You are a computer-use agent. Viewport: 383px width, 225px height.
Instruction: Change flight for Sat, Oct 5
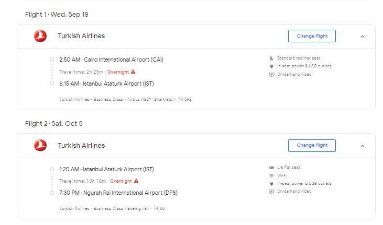(312, 145)
